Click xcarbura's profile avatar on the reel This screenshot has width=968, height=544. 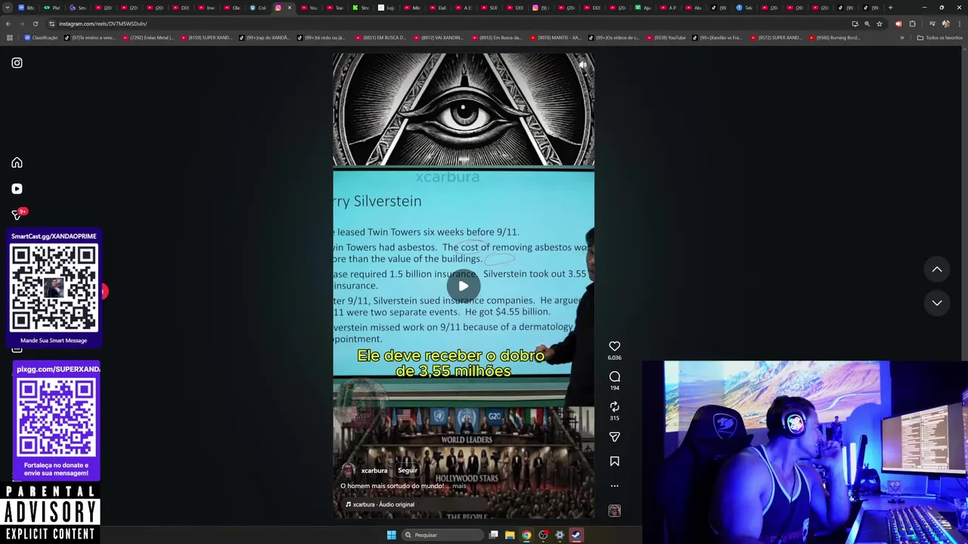click(x=348, y=471)
